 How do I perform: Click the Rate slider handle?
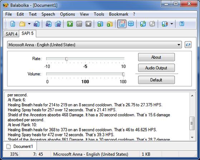[67, 59]
